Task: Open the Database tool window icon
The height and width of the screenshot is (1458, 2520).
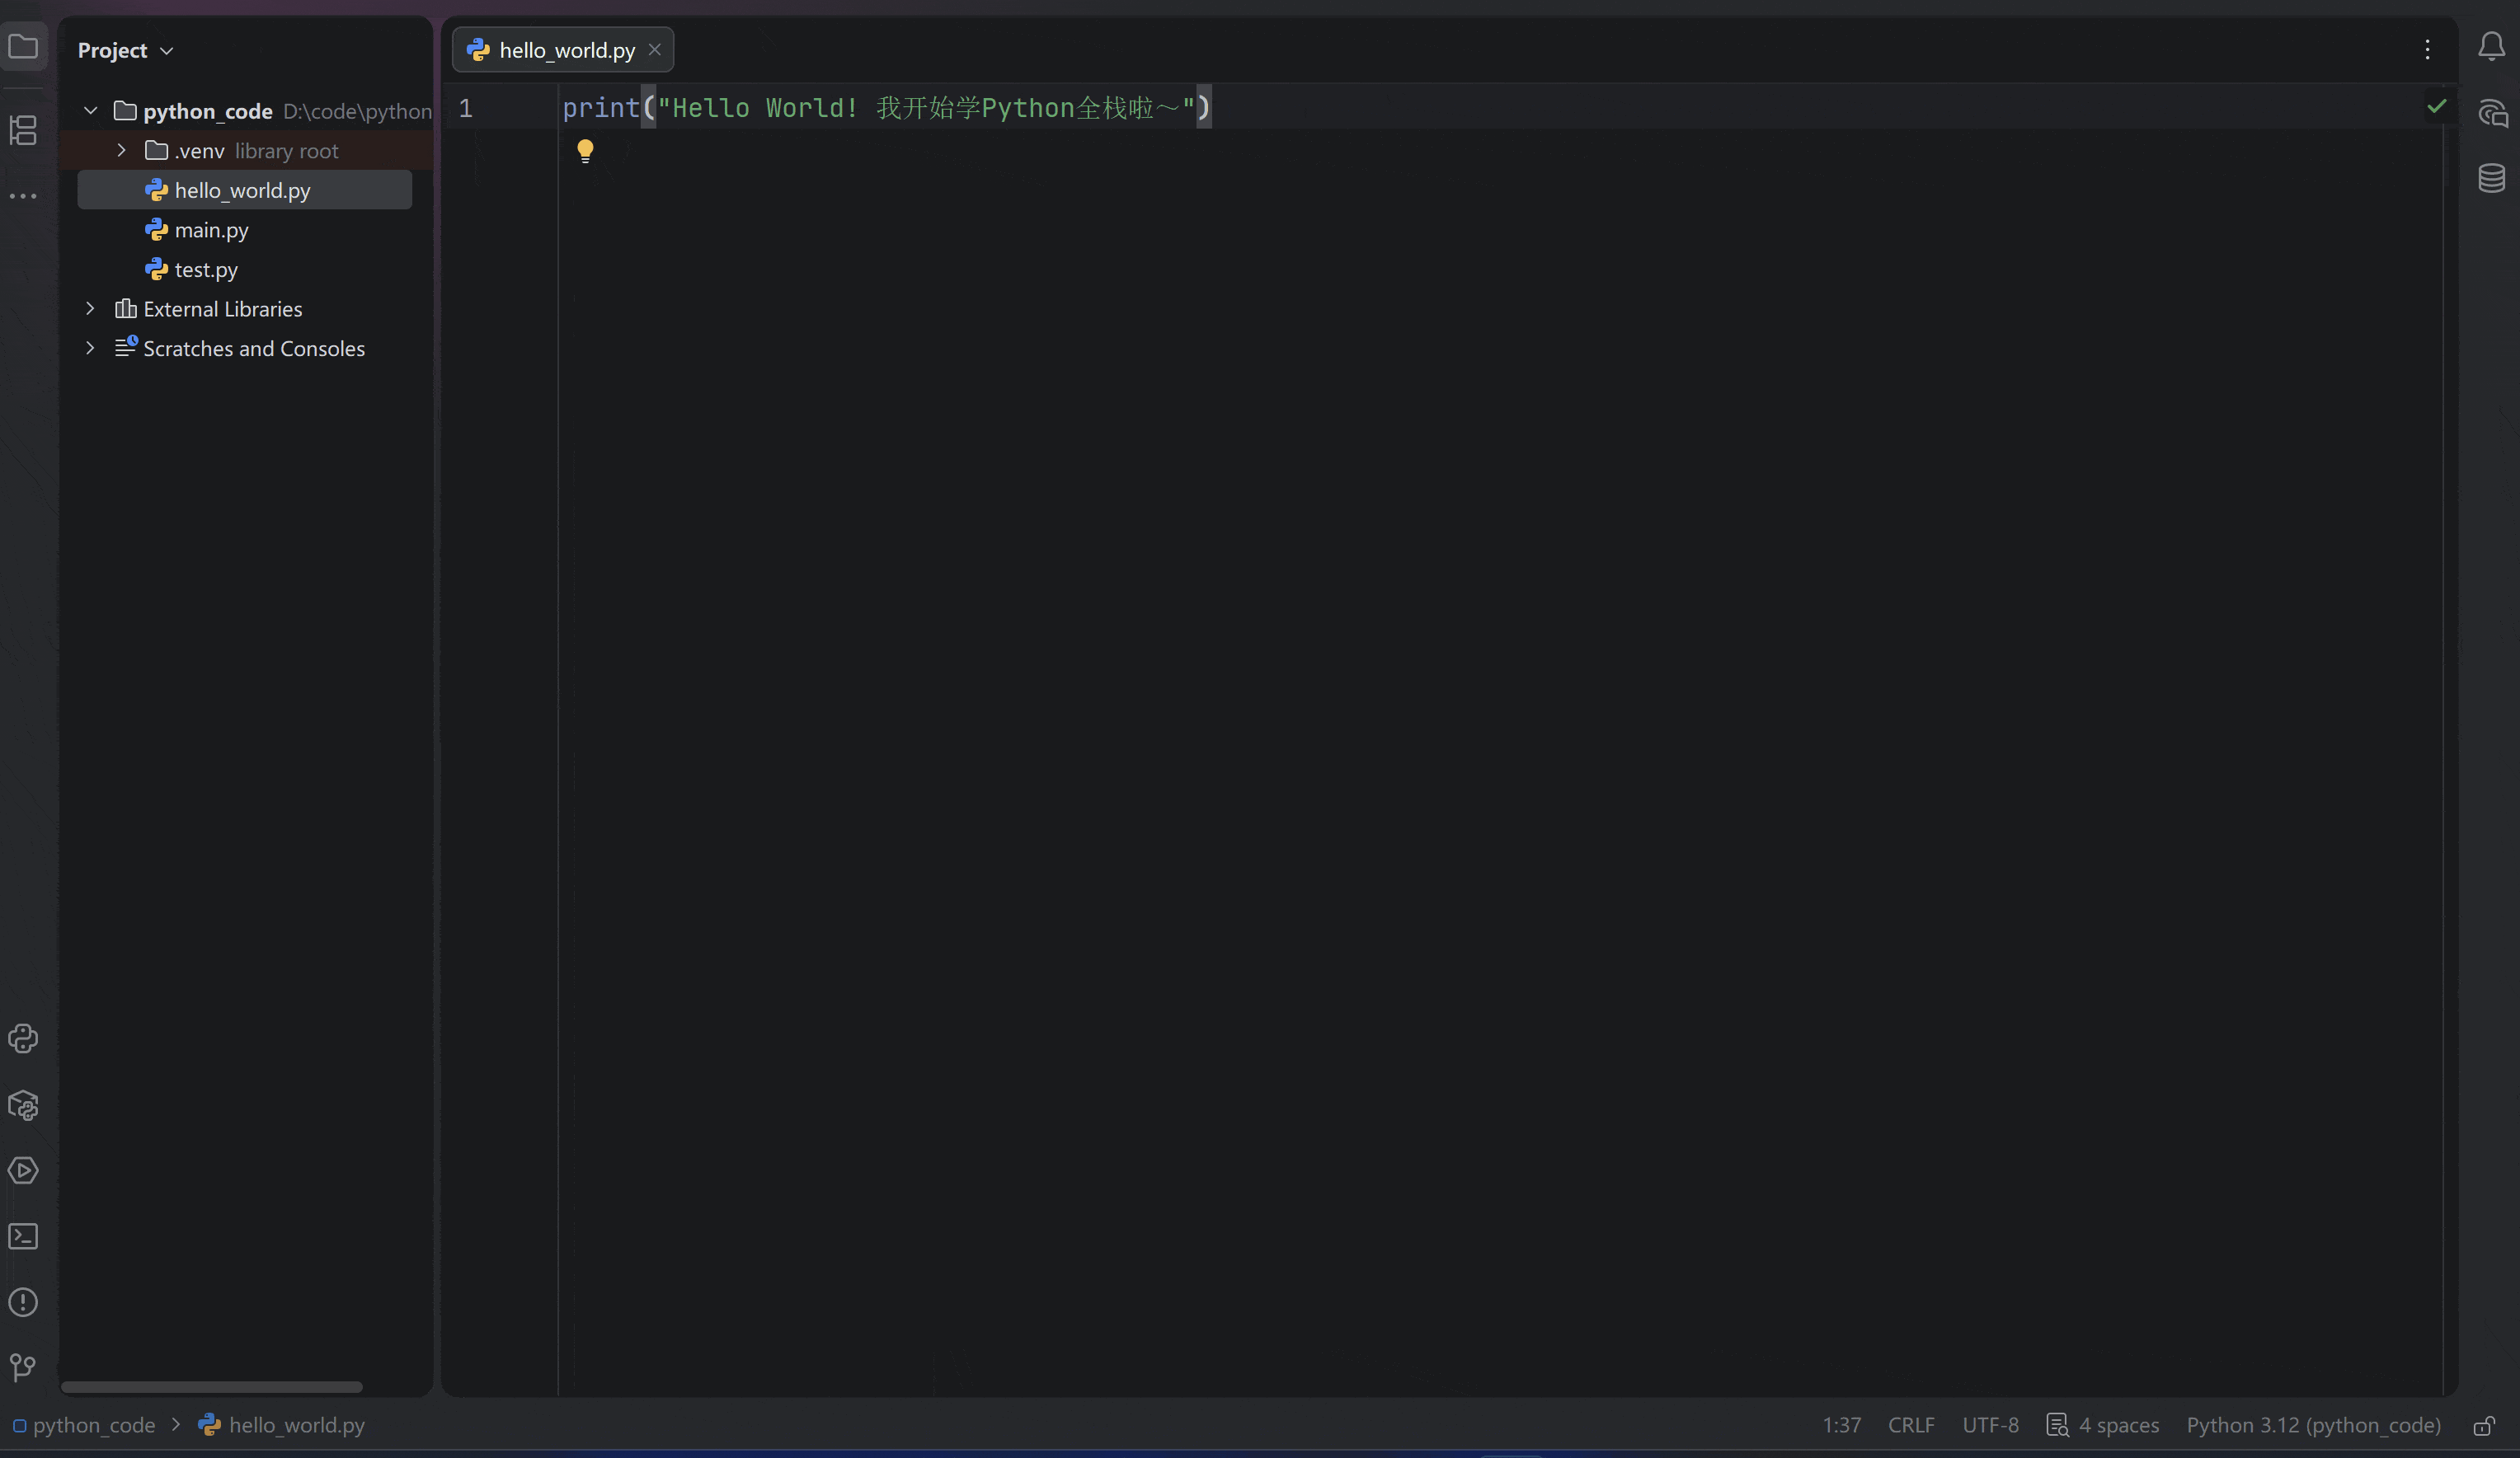Action: (x=2491, y=178)
